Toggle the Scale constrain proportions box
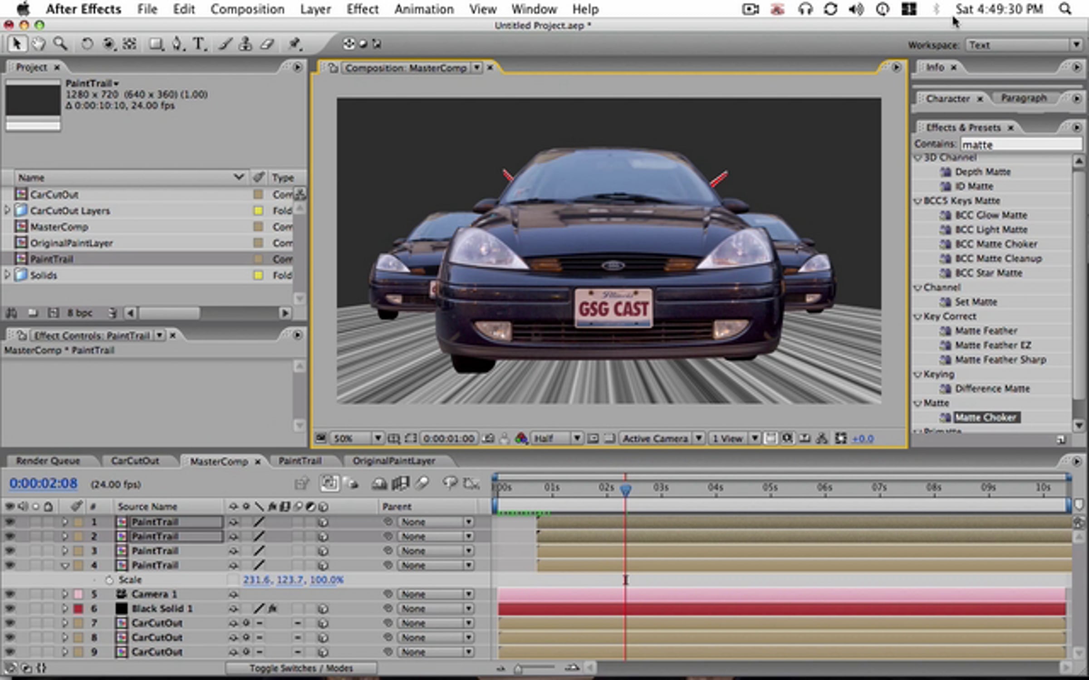 click(233, 580)
